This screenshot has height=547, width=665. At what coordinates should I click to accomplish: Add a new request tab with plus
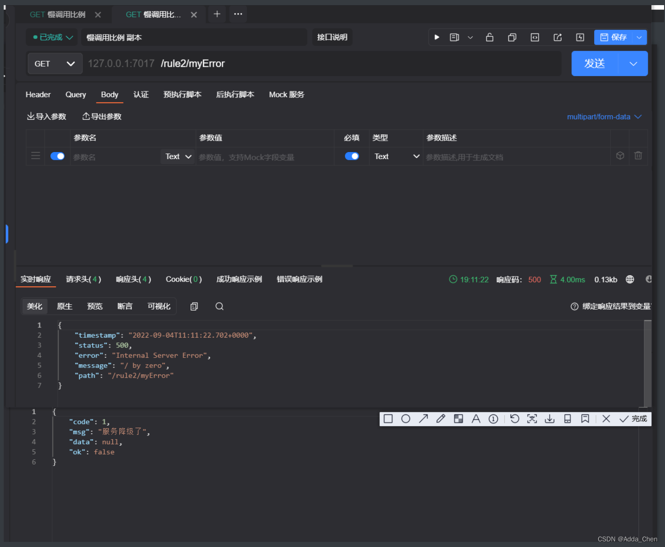[217, 14]
